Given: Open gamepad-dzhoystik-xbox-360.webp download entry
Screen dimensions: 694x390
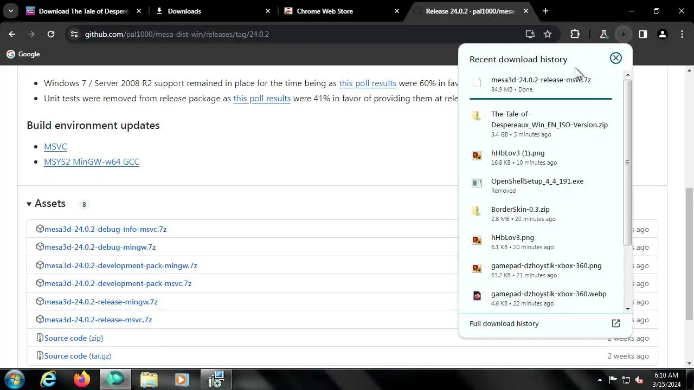Looking at the screenshot, I should [x=541, y=298].
